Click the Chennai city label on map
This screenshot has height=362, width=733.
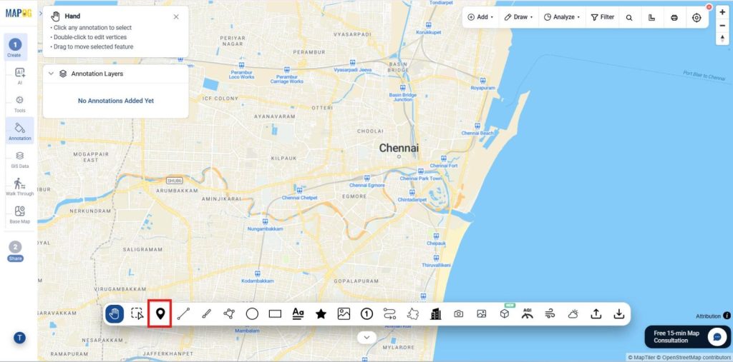pos(399,149)
